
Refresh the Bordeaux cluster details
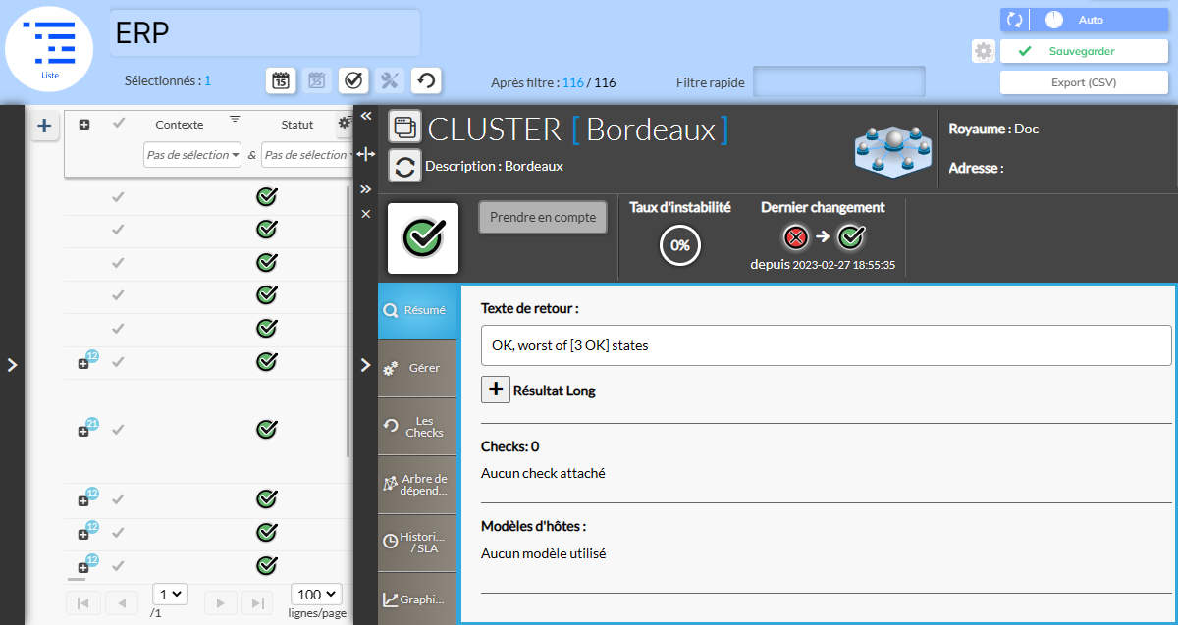(404, 166)
